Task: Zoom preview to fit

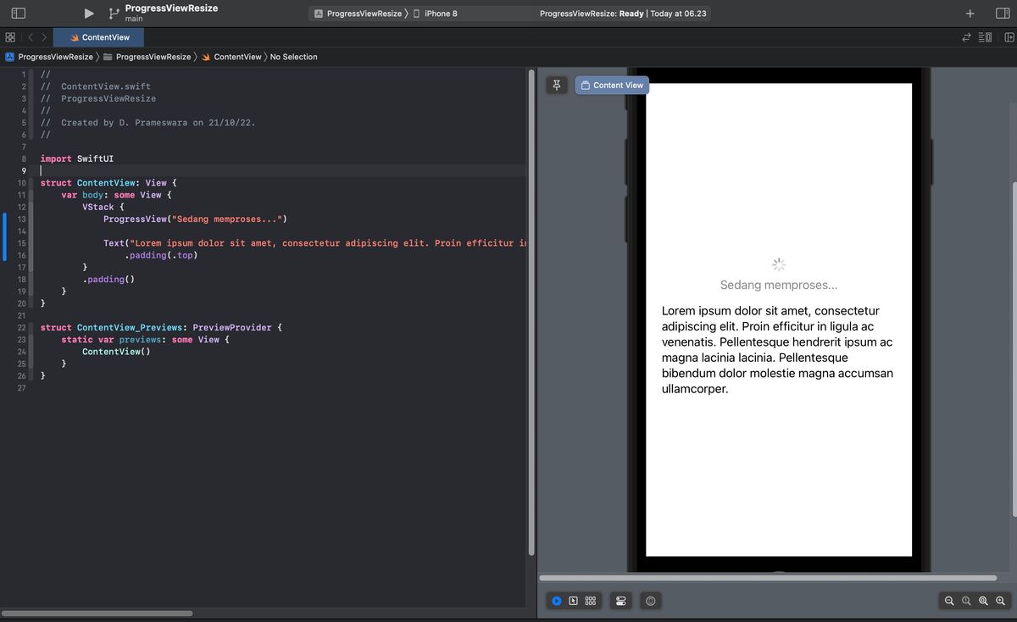Action: pyautogui.click(x=983, y=601)
